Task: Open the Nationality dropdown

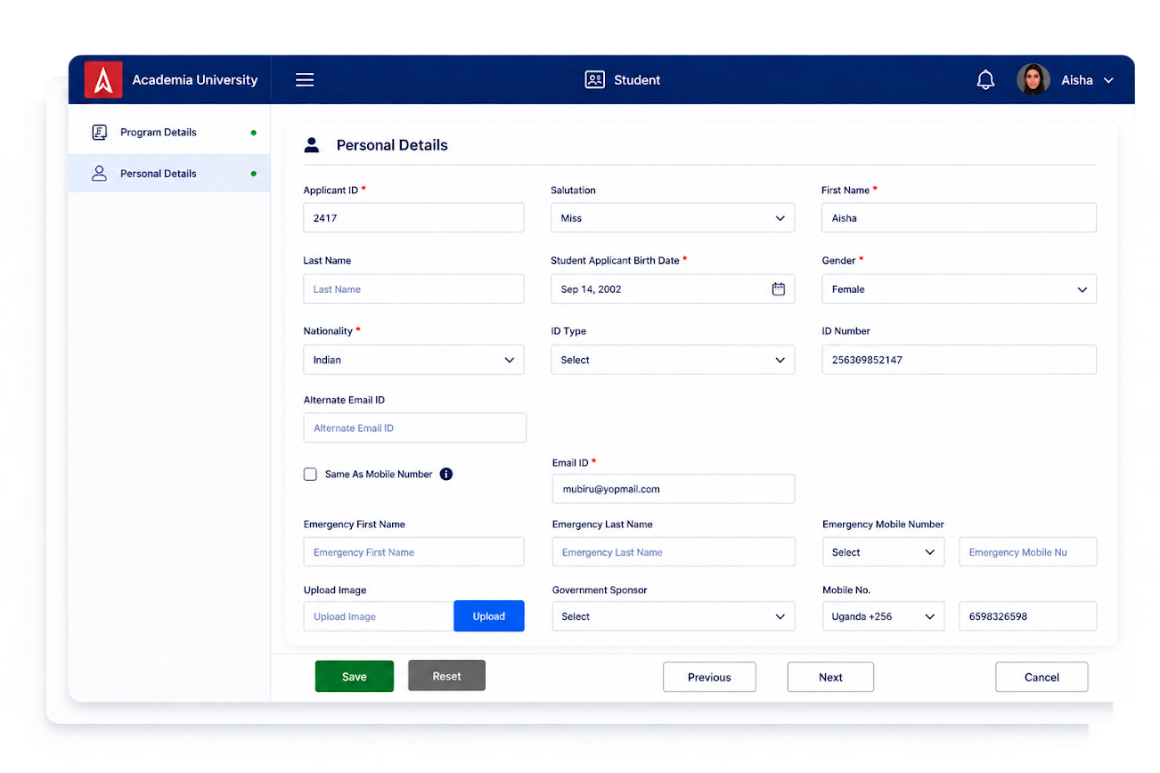Action: coord(413,360)
